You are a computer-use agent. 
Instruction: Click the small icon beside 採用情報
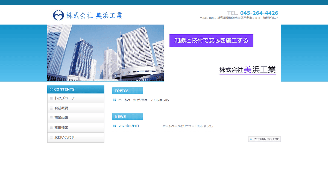coord(52,128)
